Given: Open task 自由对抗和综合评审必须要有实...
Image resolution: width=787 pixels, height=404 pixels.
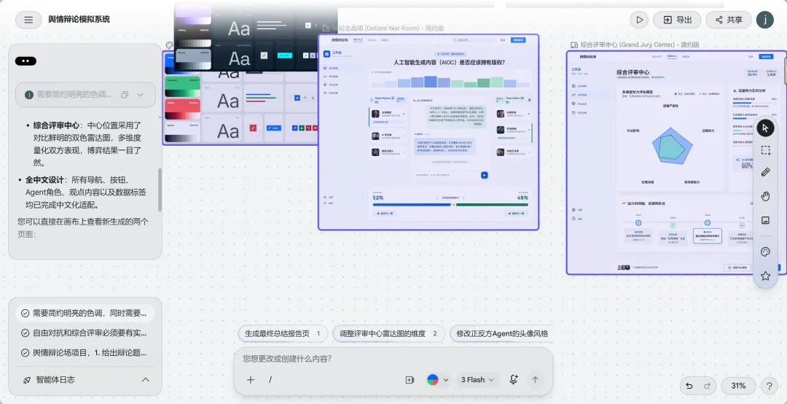Looking at the screenshot, I should (x=85, y=333).
